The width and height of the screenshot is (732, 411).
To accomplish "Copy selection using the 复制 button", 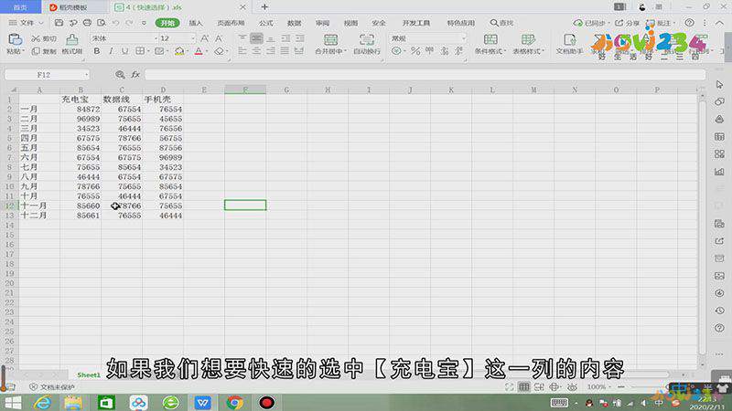I will coord(44,51).
